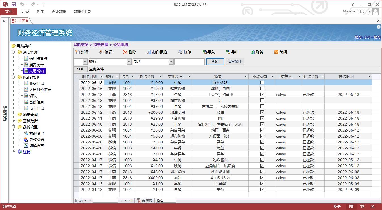Viewport: 382px width, 210px height.
Task: Open 更改密码 in navigation tree
Action: point(37,140)
